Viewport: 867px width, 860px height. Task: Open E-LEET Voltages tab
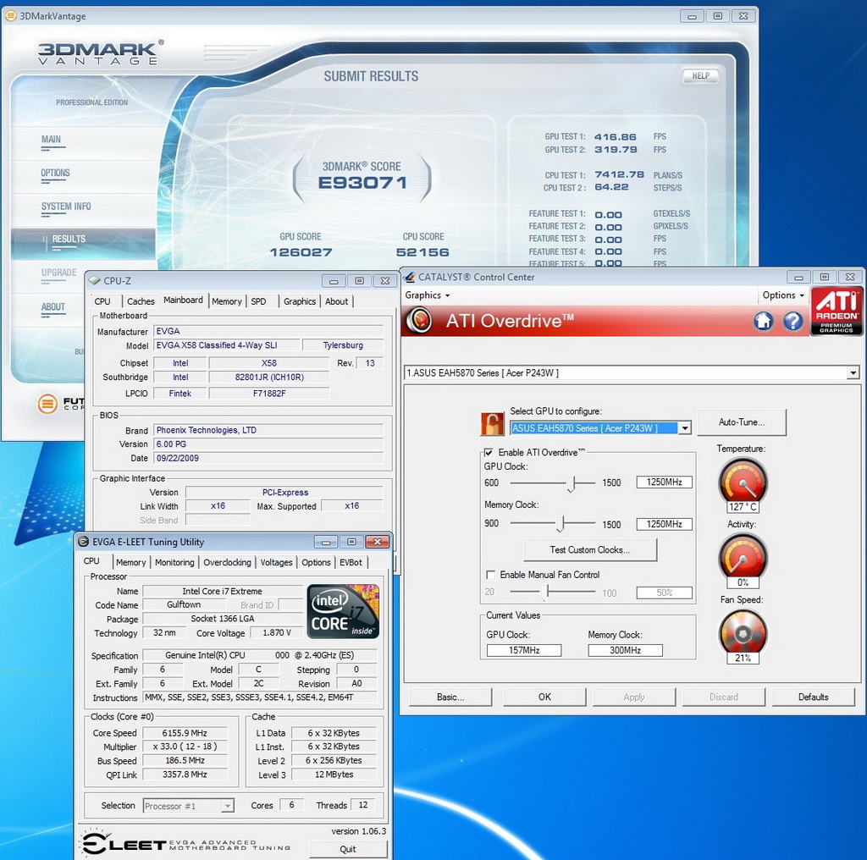pos(277,562)
